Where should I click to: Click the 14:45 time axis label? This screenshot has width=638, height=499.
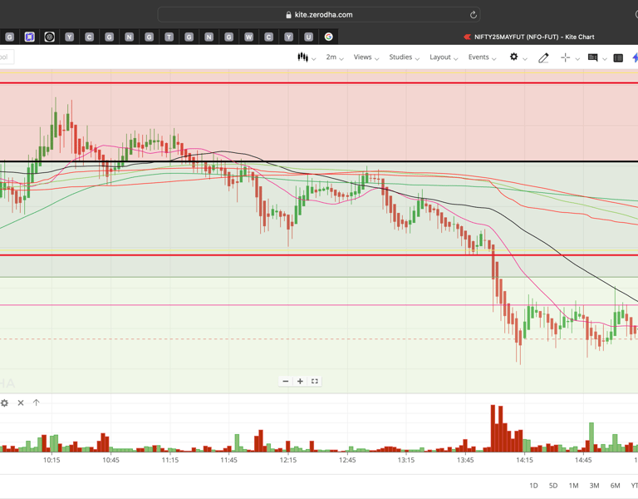point(583,460)
